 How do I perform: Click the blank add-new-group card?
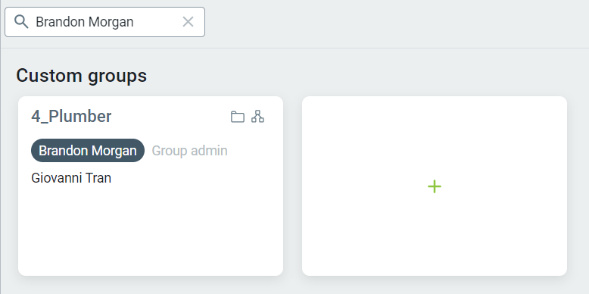[x=435, y=186]
